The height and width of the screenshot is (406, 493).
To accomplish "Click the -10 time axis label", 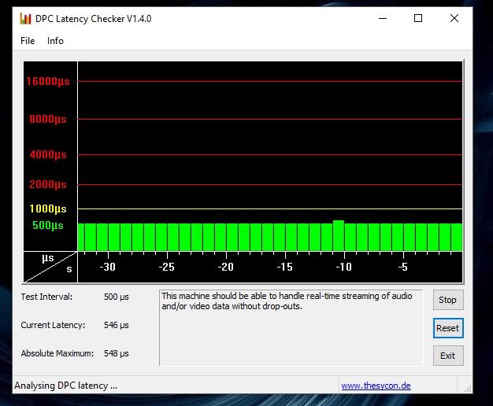I will click(x=344, y=267).
